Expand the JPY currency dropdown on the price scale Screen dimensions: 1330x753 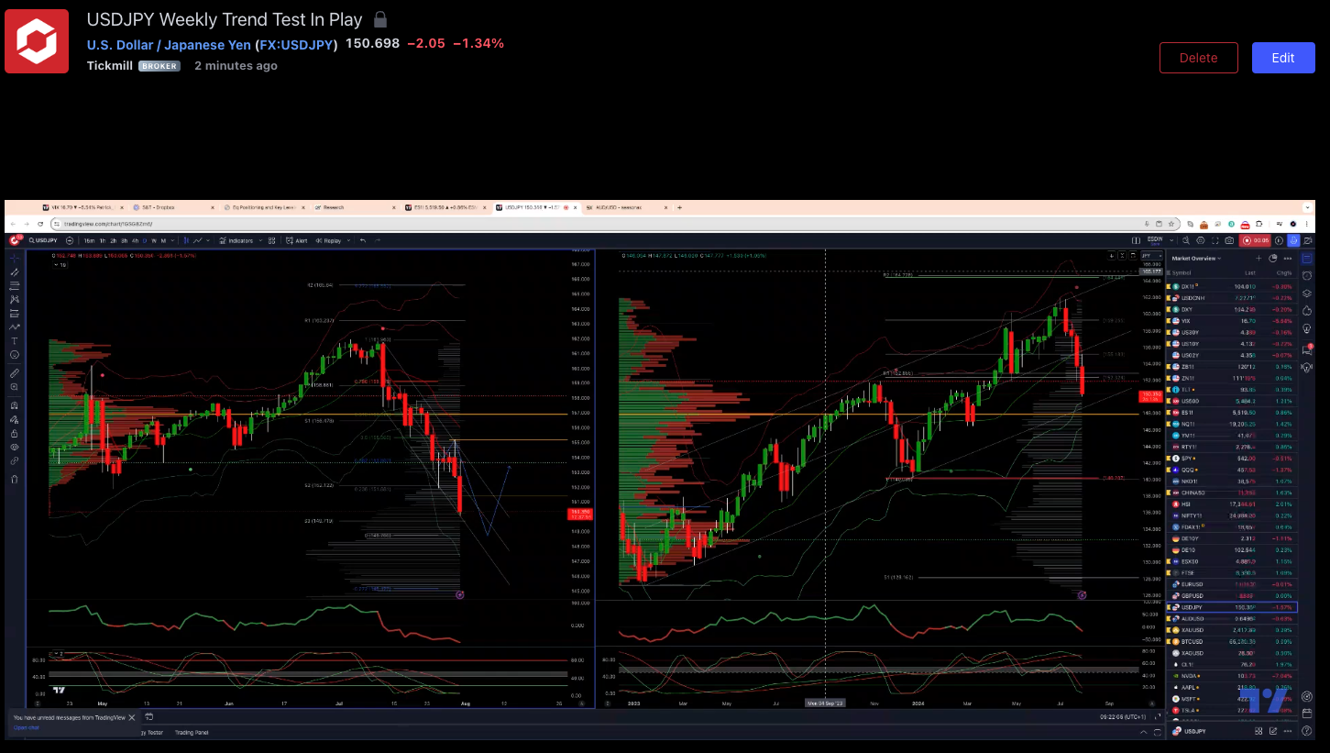(x=1151, y=256)
